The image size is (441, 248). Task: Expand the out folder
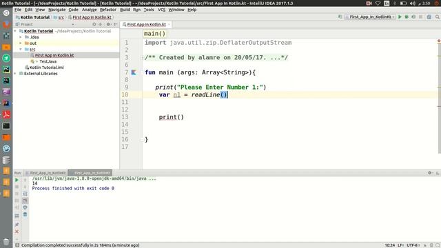21,43
